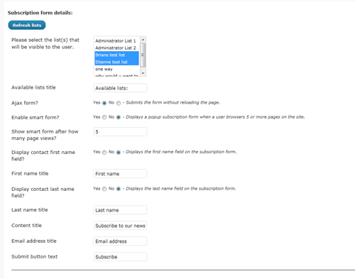355x279 pixels.
Task: Set Ajax form to No
Action: [x=119, y=103]
